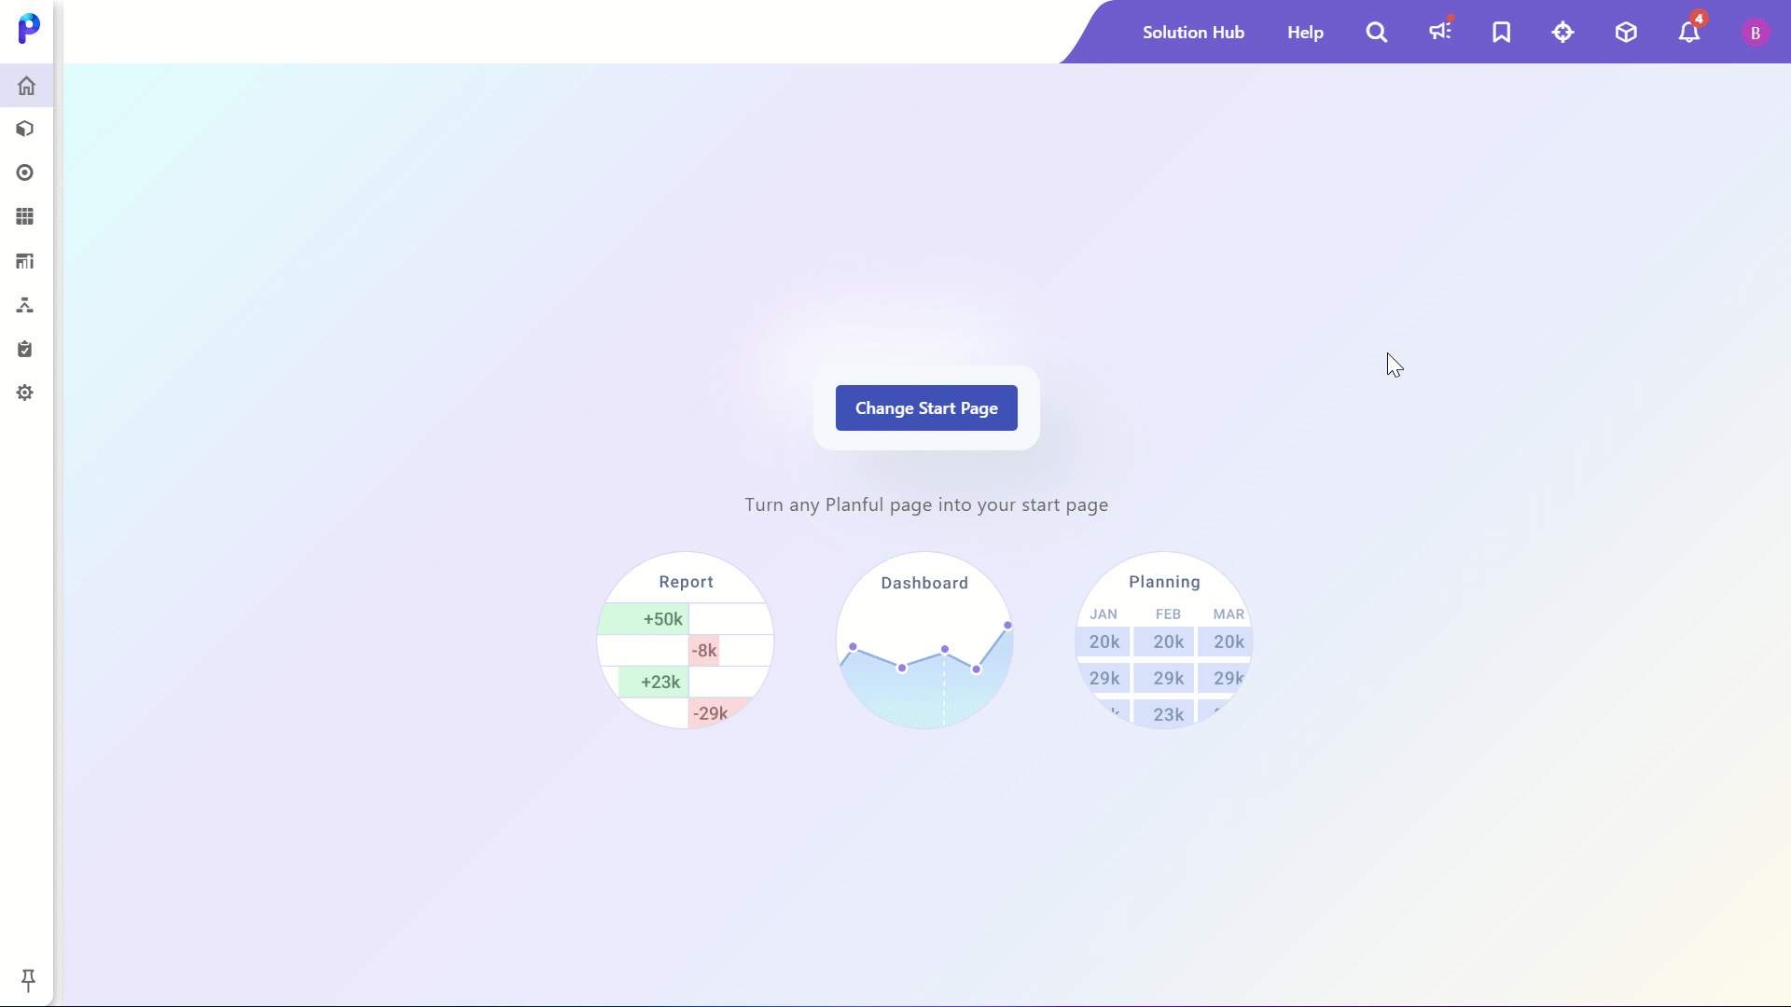Click the Settings gear icon in sidebar
The width and height of the screenshot is (1791, 1007).
[24, 393]
